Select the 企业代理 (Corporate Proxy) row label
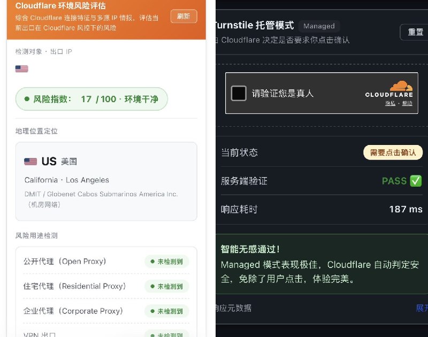The width and height of the screenshot is (428, 337). coord(73,311)
